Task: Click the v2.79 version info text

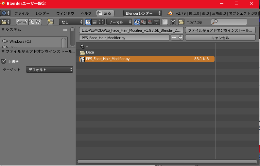Action: click(181, 13)
